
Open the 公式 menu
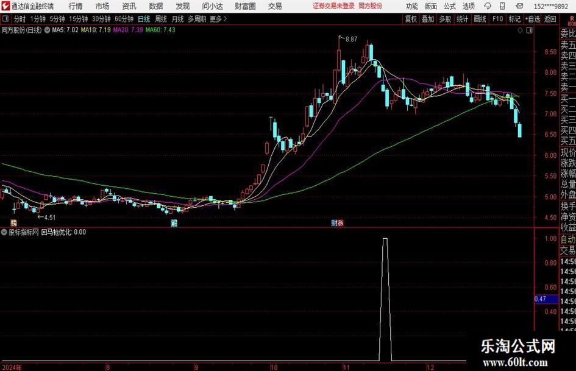point(449,6)
